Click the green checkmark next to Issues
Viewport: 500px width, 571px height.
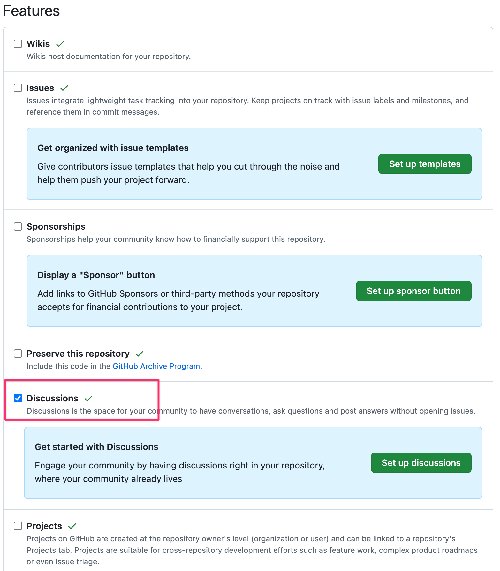tap(64, 88)
